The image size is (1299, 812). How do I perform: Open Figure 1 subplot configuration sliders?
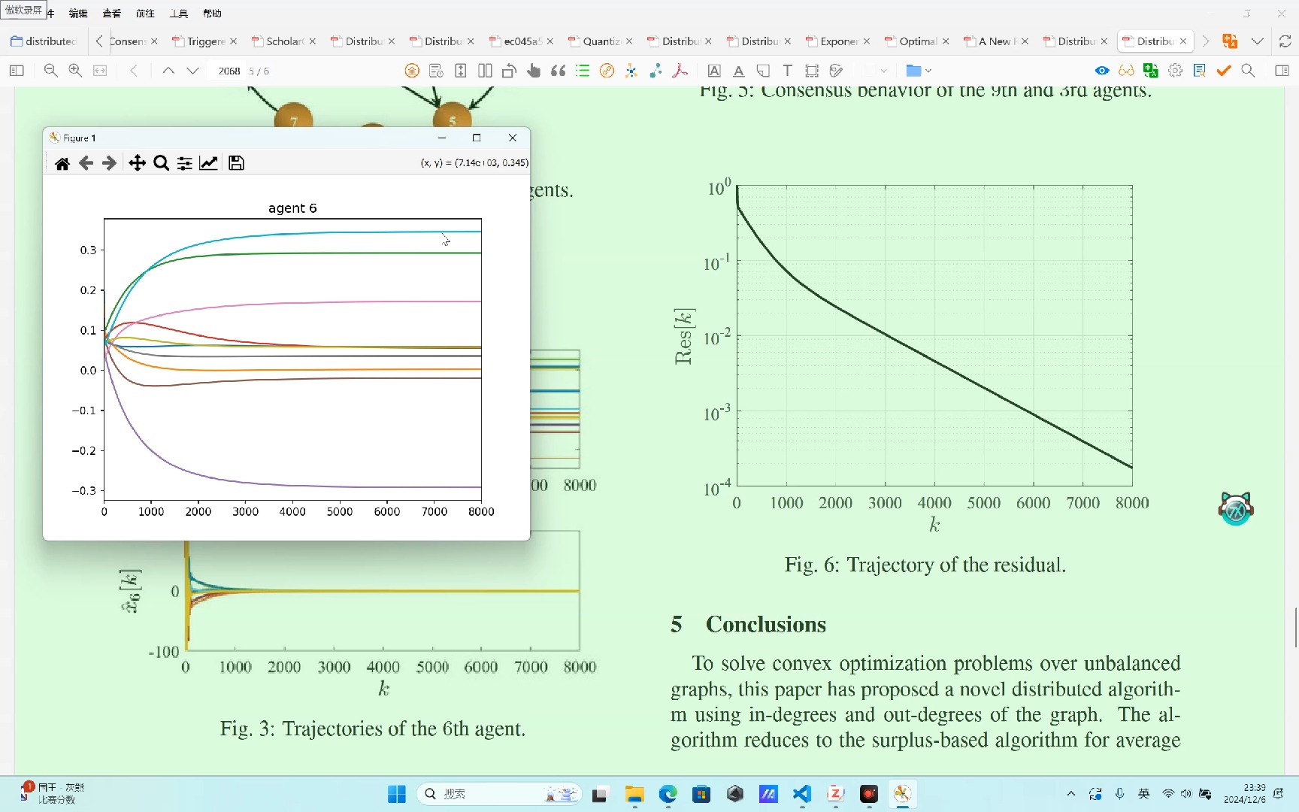pyautogui.click(x=184, y=163)
